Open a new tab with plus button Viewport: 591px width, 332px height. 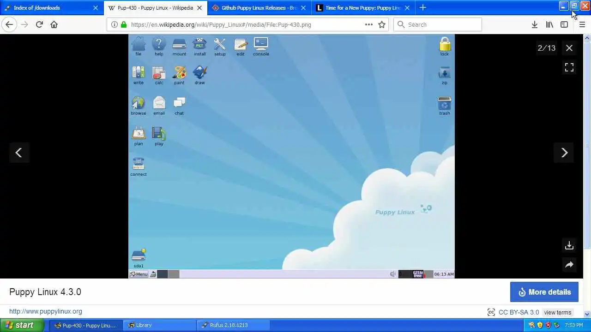pyautogui.click(x=422, y=8)
